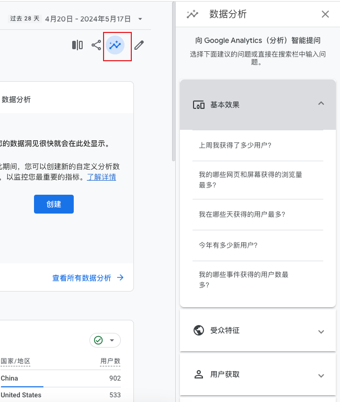Click the 过去 28 天 label
Viewport: 340px width, 402px height.
coord(25,18)
